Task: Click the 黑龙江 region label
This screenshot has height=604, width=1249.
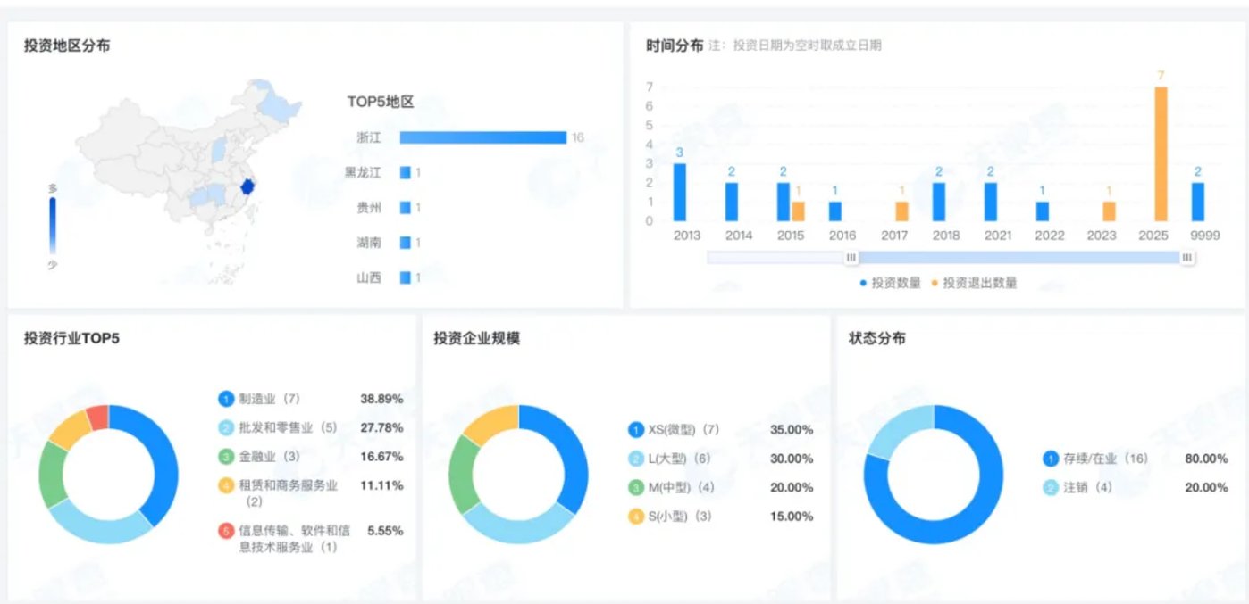Action: click(363, 172)
